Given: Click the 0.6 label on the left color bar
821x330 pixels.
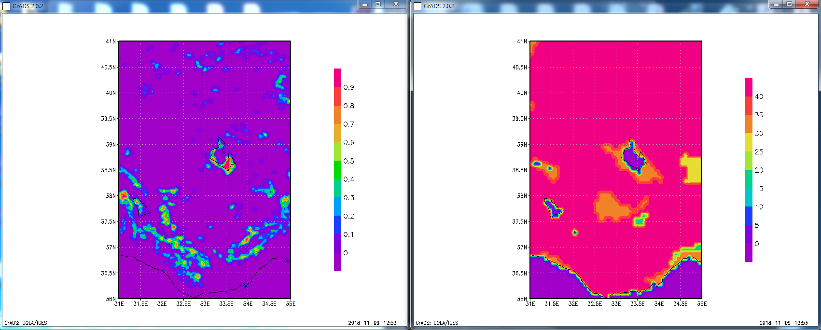Looking at the screenshot, I should pos(348,142).
